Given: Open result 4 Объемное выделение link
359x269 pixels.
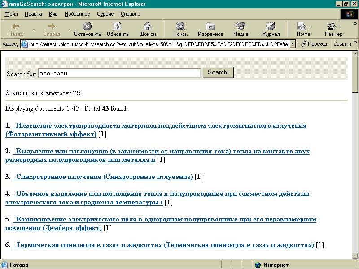Looking at the screenshot, I should point(157,198).
